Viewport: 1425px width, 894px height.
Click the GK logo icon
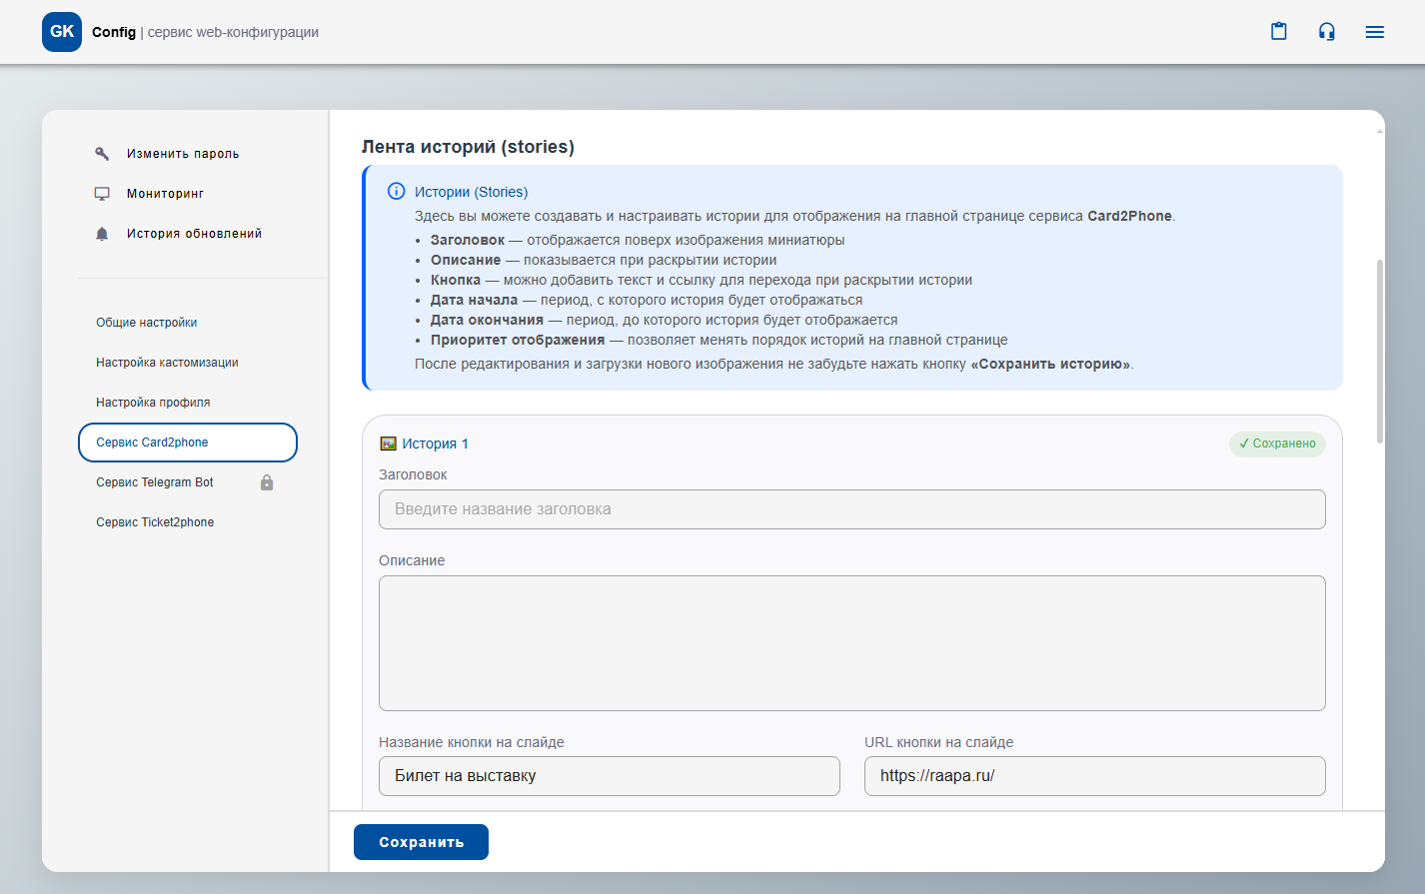(62, 32)
